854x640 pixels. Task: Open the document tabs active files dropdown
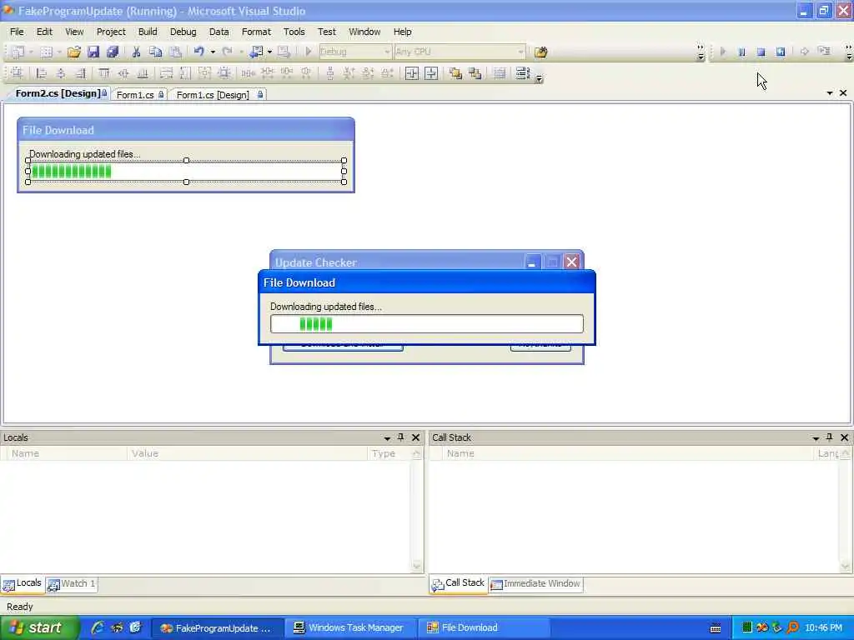click(830, 93)
